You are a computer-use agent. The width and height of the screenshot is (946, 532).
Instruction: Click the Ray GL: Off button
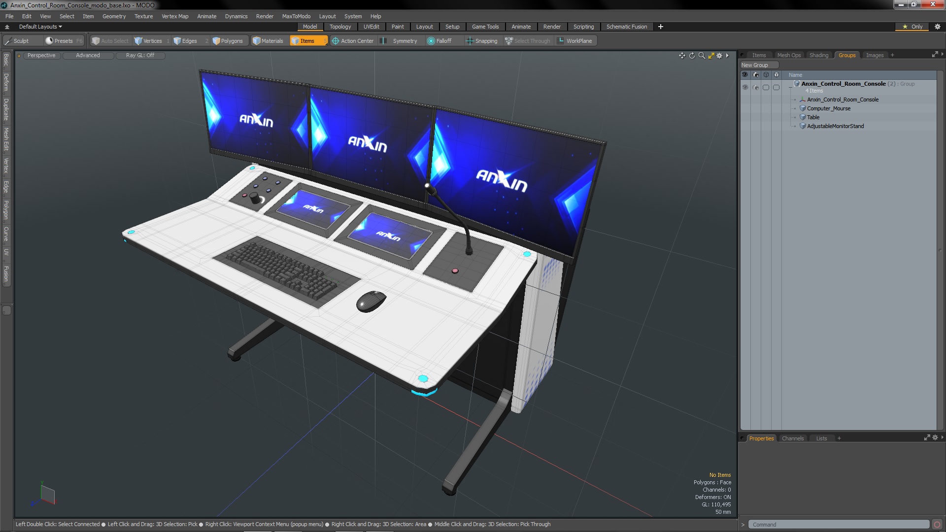(140, 55)
